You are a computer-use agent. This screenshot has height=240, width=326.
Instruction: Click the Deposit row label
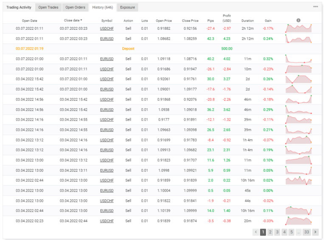point(128,49)
